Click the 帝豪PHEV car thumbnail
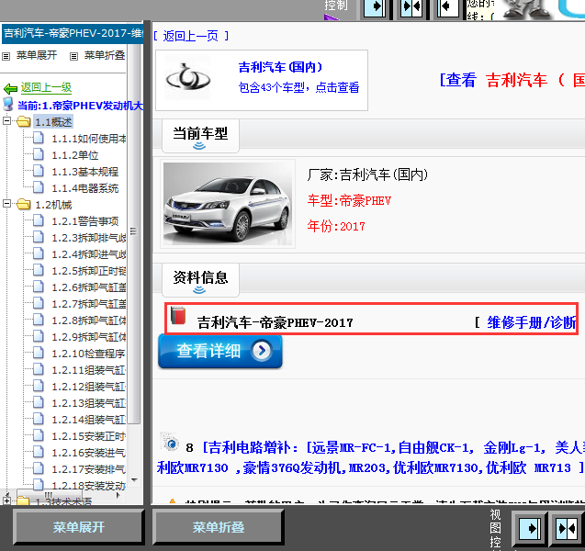 coord(228,204)
